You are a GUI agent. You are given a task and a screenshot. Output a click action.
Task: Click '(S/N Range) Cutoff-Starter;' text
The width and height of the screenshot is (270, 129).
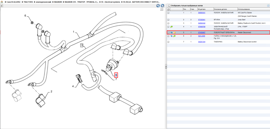247,16
